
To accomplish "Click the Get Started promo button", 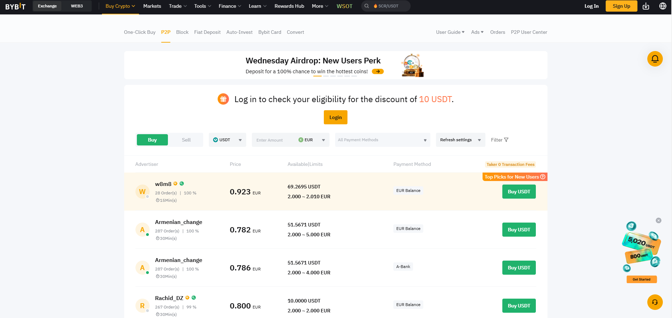I will coord(641,279).
